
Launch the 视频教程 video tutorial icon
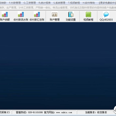point(88,16)
